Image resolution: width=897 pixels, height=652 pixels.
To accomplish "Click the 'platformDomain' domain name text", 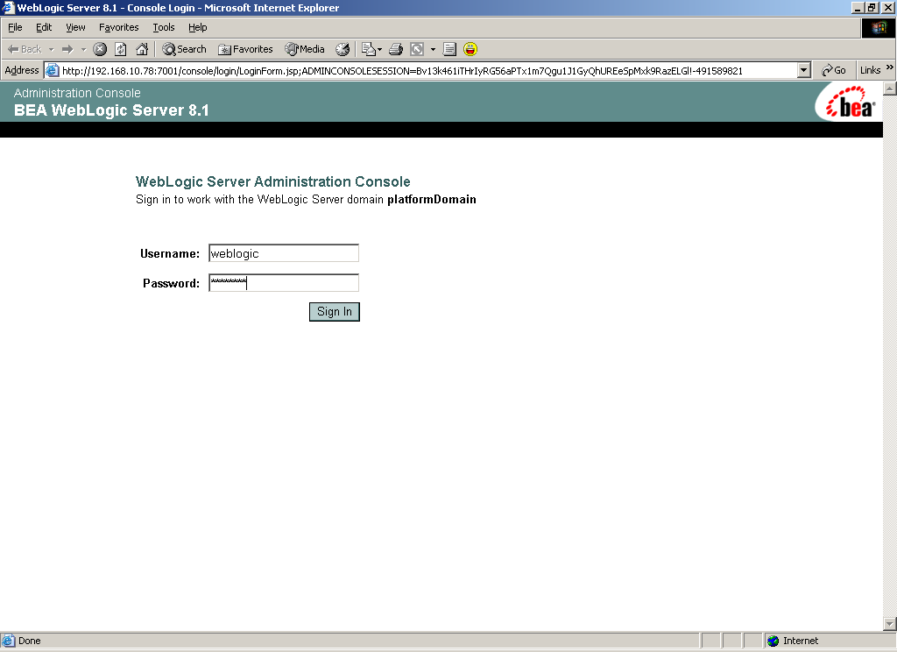I will (x=432, y=199).
